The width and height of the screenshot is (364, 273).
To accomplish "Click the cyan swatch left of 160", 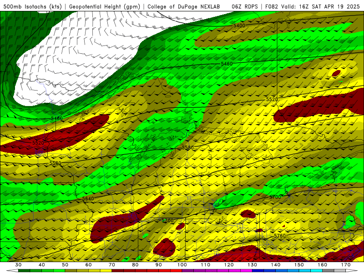I will 316,271.
